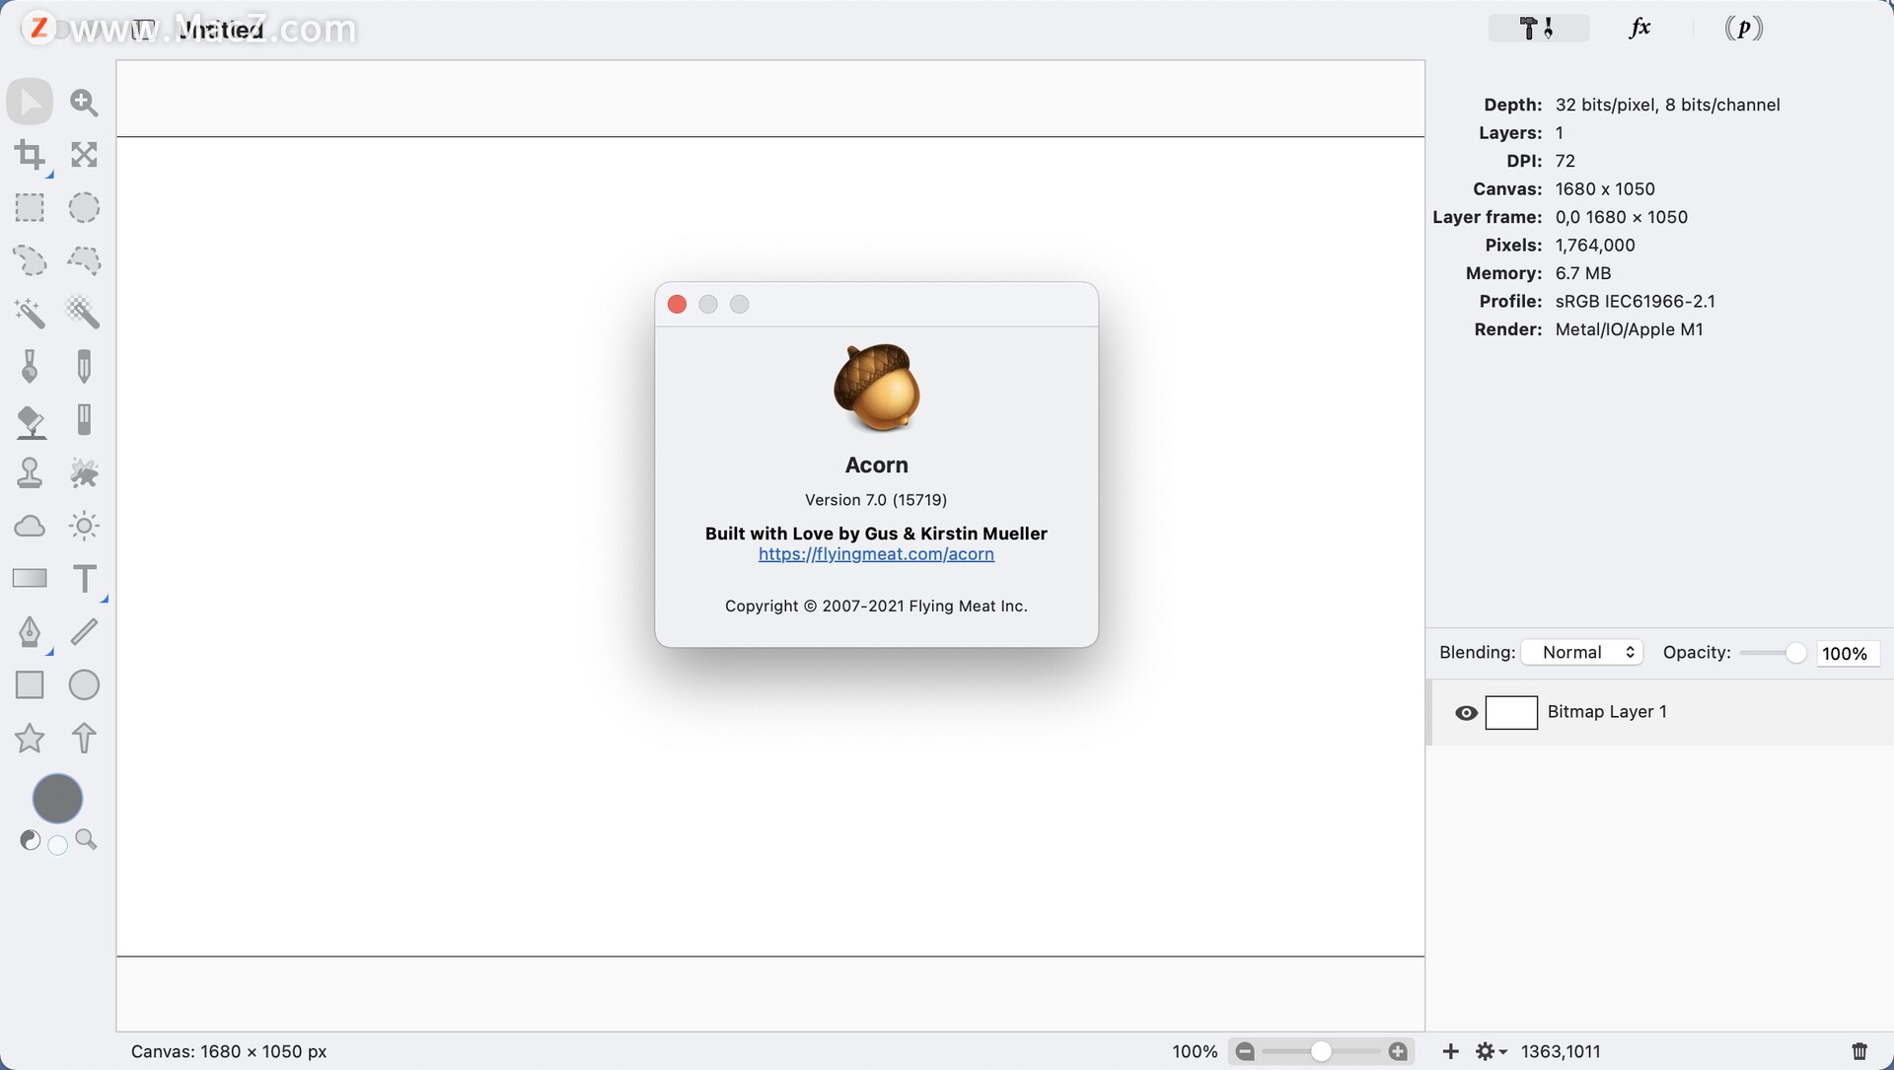
Task: Select the Gradient tool
Action: click(x=30, y=579)
